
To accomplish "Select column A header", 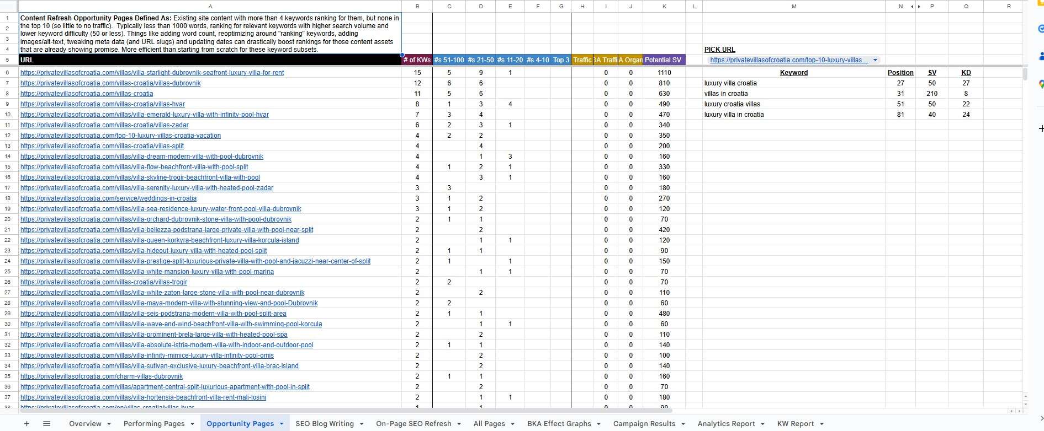I will point(210,7).
